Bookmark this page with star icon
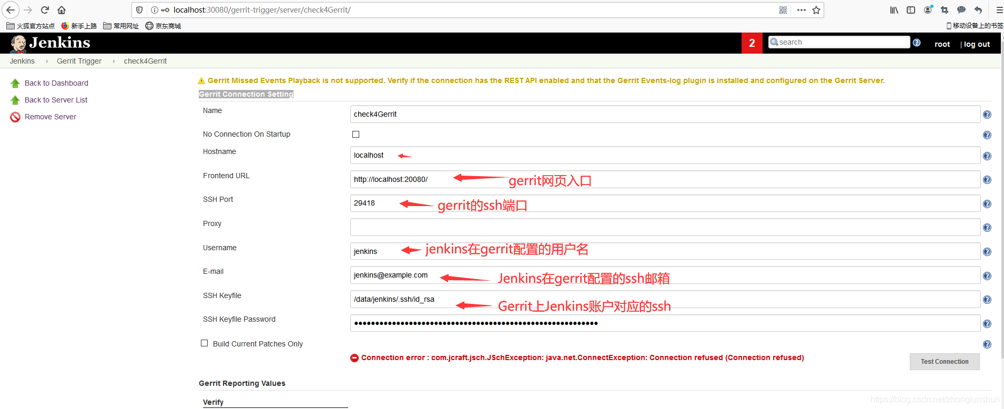 [816, 10]
